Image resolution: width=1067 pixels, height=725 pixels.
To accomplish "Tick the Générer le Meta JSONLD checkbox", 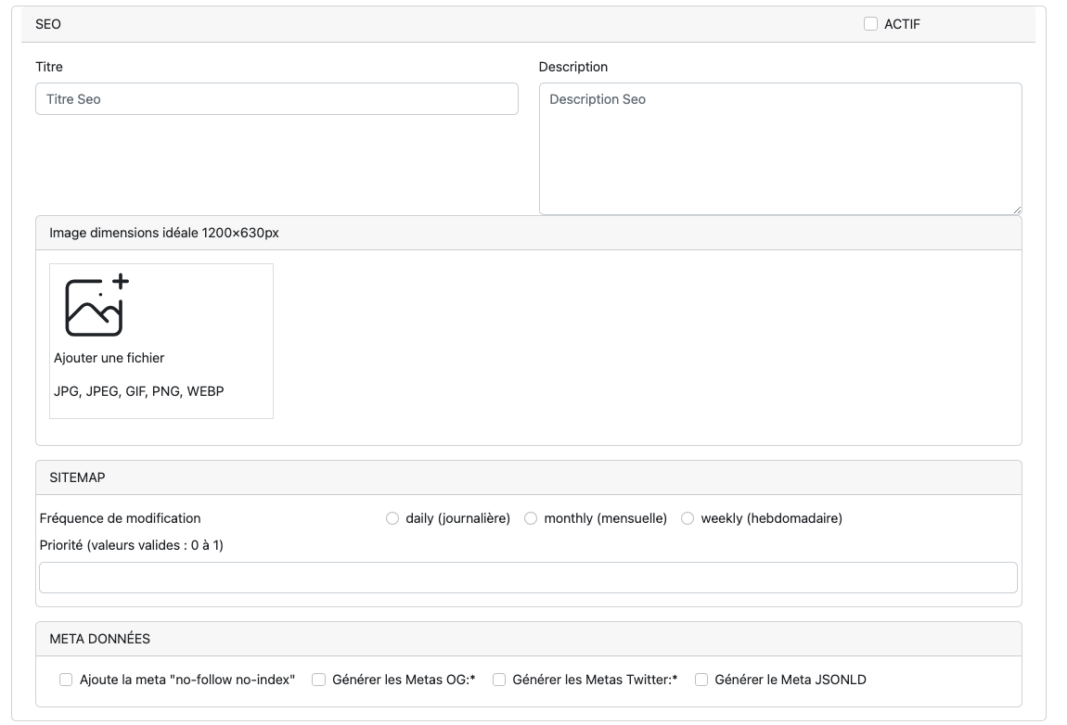I will pyautogui.click(x=701, y=680).
